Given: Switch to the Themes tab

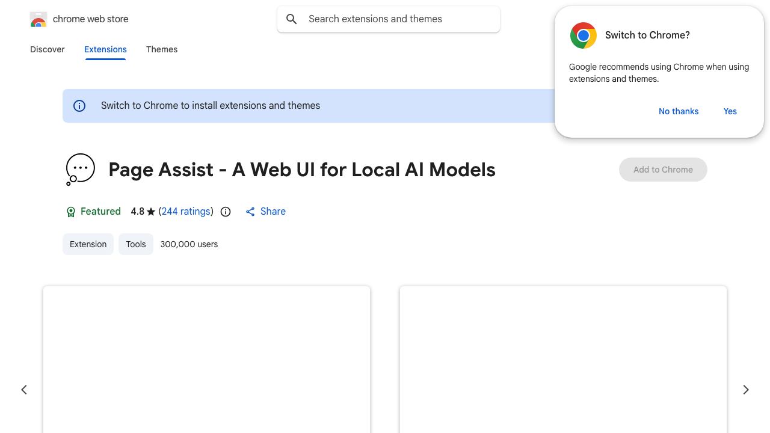Looking at the screenshot, I should 162,49.
